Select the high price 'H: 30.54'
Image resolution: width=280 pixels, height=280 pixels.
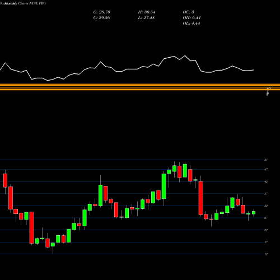[x=147, y=12]
